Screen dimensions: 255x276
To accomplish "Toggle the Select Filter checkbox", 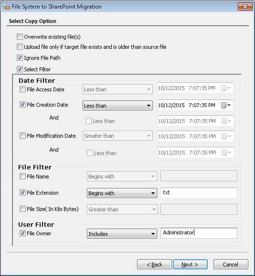I will 20,69.
